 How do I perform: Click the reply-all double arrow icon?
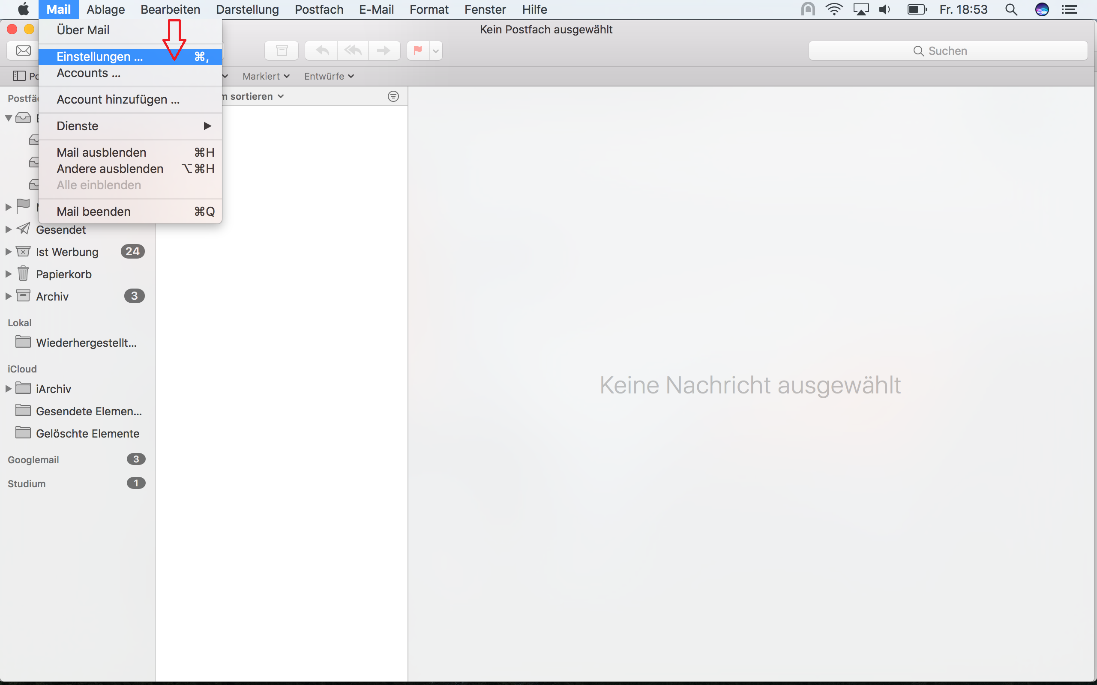(353, 51)
